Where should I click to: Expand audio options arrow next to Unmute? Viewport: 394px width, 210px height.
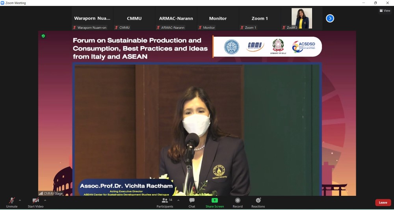tap(20, 200)
